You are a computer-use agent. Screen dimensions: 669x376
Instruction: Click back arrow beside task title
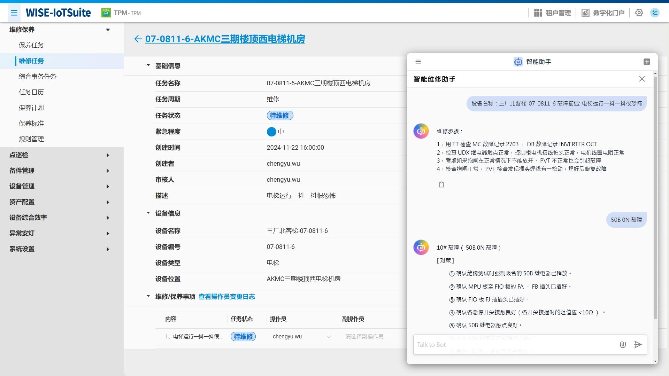[138, 39]
